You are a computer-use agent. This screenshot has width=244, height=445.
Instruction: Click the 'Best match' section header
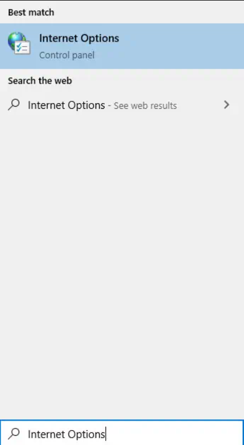(31, 13)
